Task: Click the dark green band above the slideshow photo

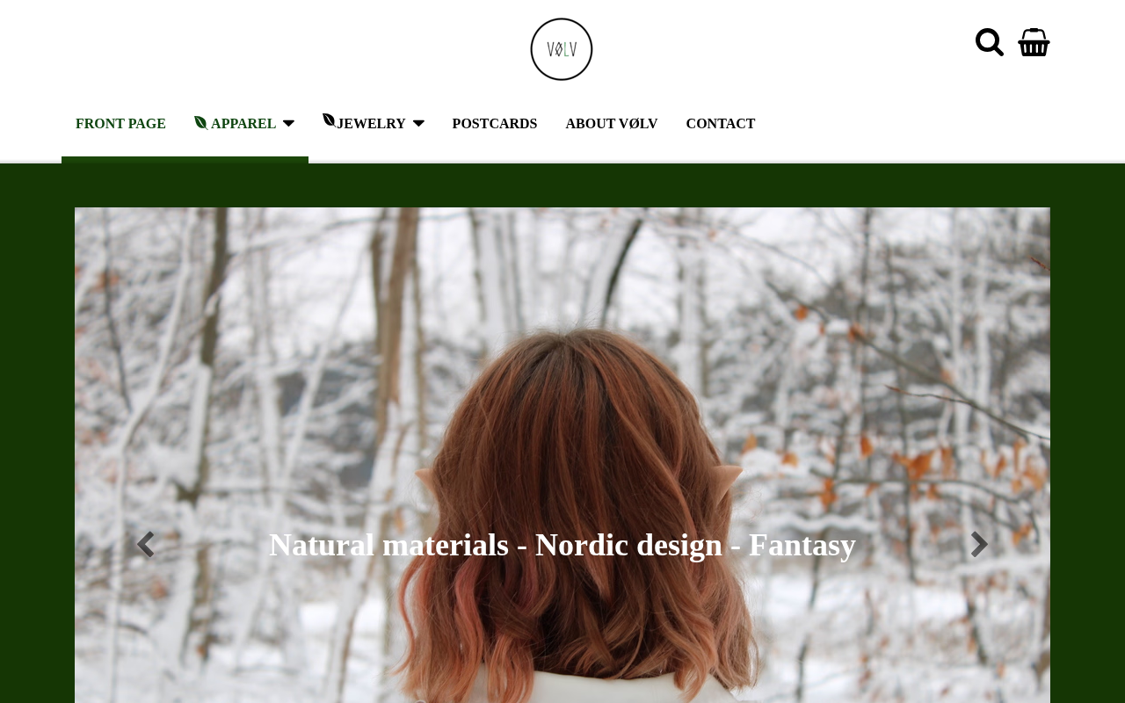Action: 562,185
